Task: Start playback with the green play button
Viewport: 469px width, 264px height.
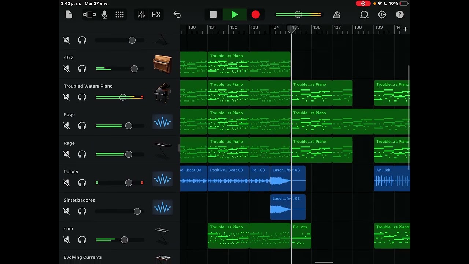Action: [x=234, y=15]
